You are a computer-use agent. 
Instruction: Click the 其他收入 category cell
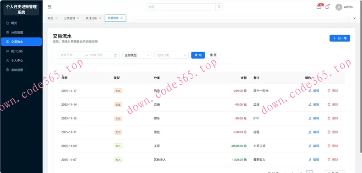click(160, 160)
